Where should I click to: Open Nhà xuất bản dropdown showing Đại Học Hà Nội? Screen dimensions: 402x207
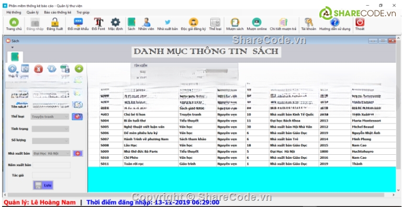point(51,153)
